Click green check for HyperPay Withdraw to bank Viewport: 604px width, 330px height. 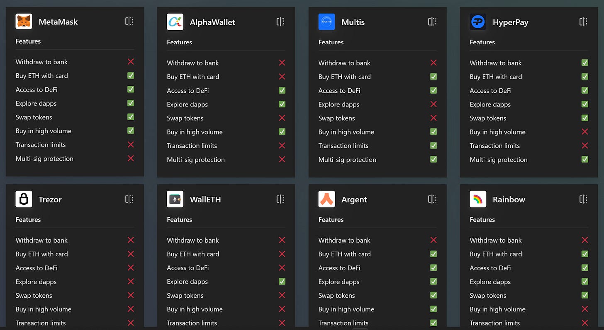[x=585, y=63]
